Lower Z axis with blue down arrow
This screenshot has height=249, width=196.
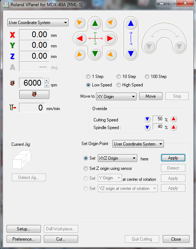(x=131, y=54)
